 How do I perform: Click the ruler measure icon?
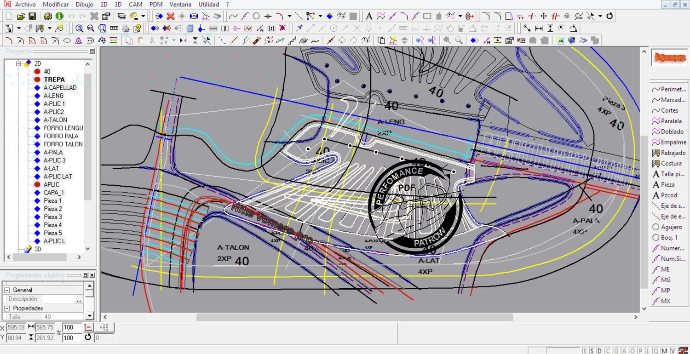click(x=114, y=29)
